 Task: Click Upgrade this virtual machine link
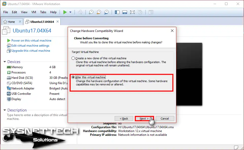31,51
